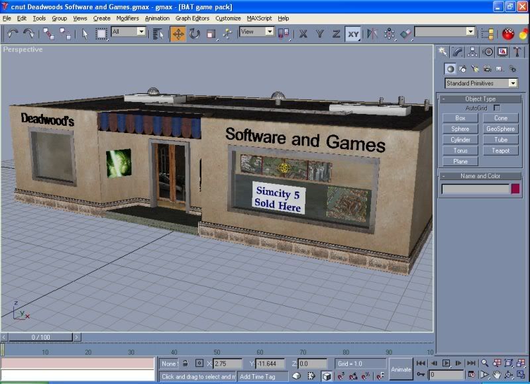
Task: Click the Zoom Extents viewport icon
Action: pos(508,363)
